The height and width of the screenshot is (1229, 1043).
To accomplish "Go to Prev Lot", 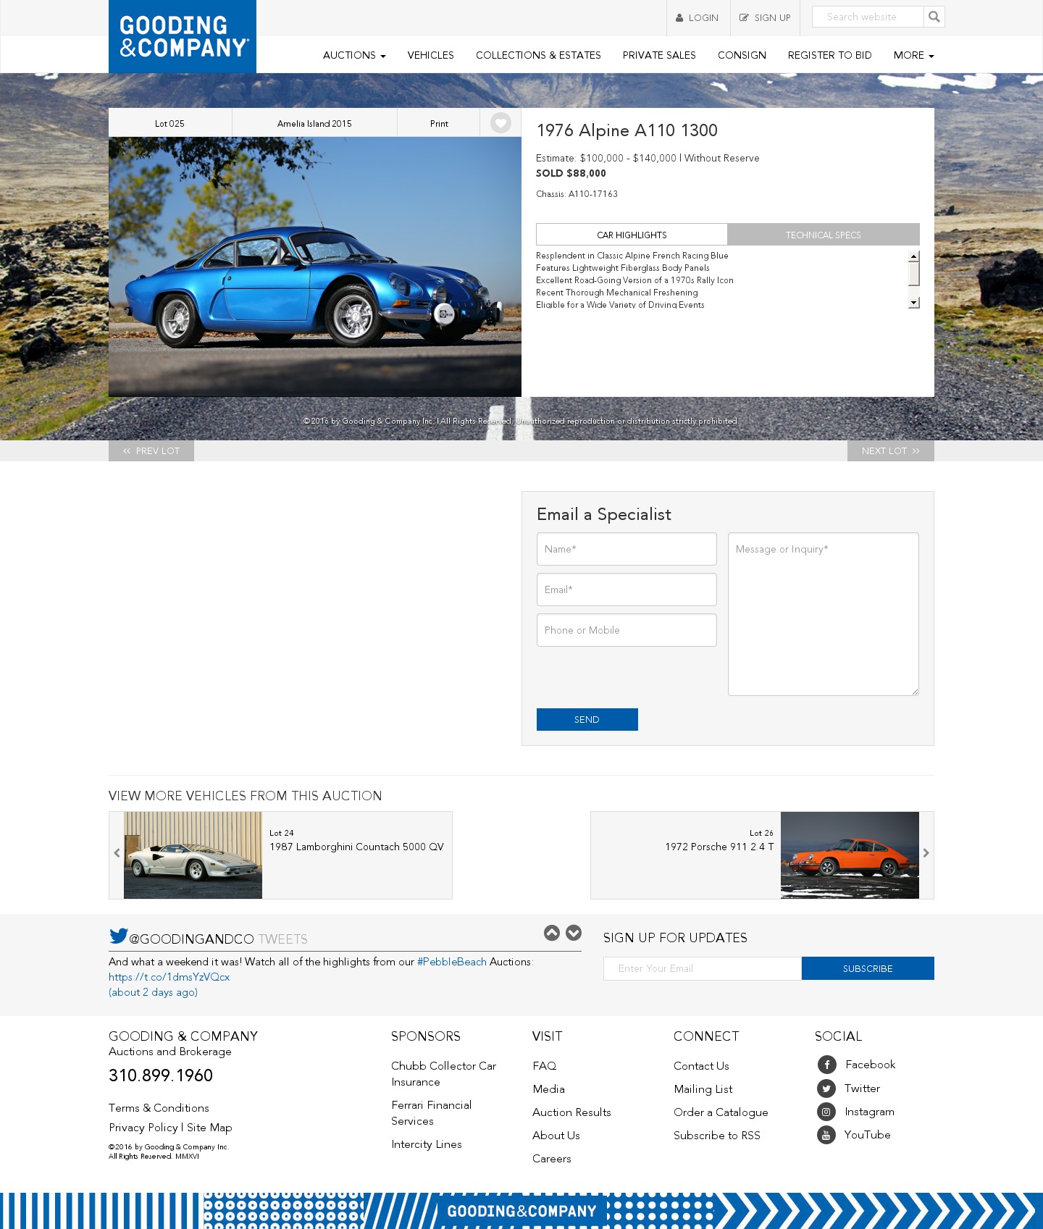I will pyautogui.click(x=151, y=450).
